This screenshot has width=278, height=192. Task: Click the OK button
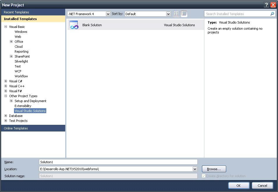(239, 185)
